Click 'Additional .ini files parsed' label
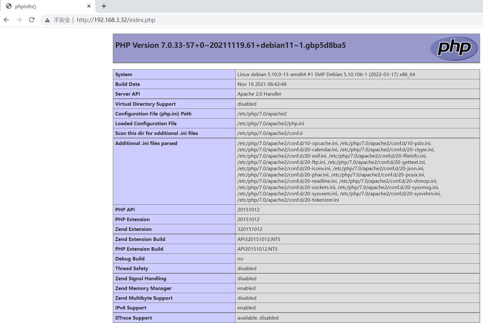The height and width of the screenshot is (323, 483). coord(146,143)
